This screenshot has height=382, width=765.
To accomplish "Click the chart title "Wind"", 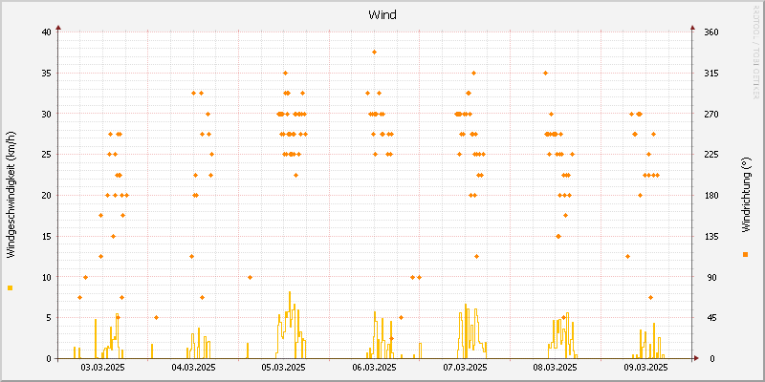I will tap(382, 15).
